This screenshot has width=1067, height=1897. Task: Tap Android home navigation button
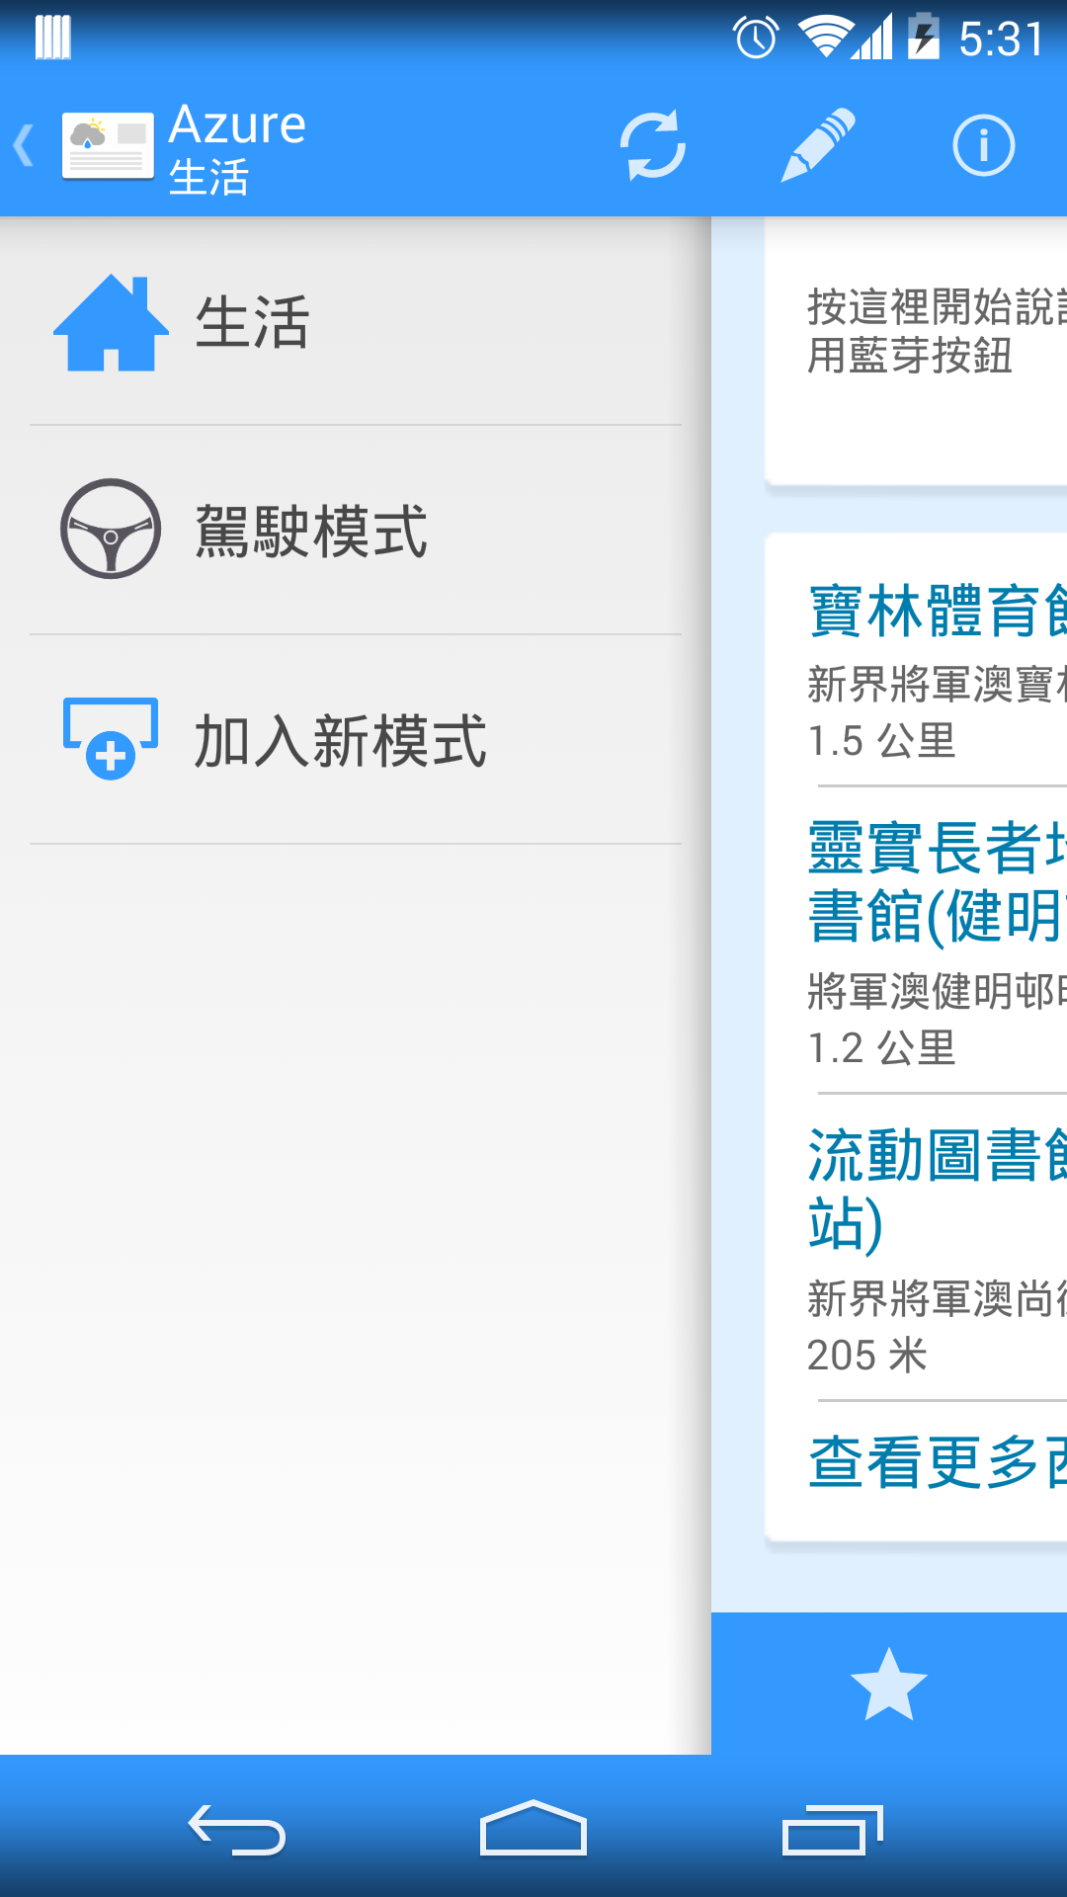pos(533,1828)
